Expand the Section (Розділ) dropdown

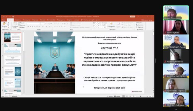pos(22,27)
